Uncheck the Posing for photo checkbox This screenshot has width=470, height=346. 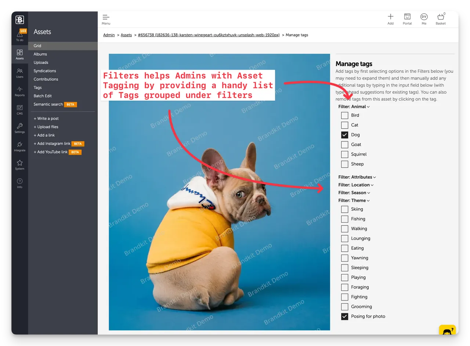pyautogui.click(x=344, y=316)
